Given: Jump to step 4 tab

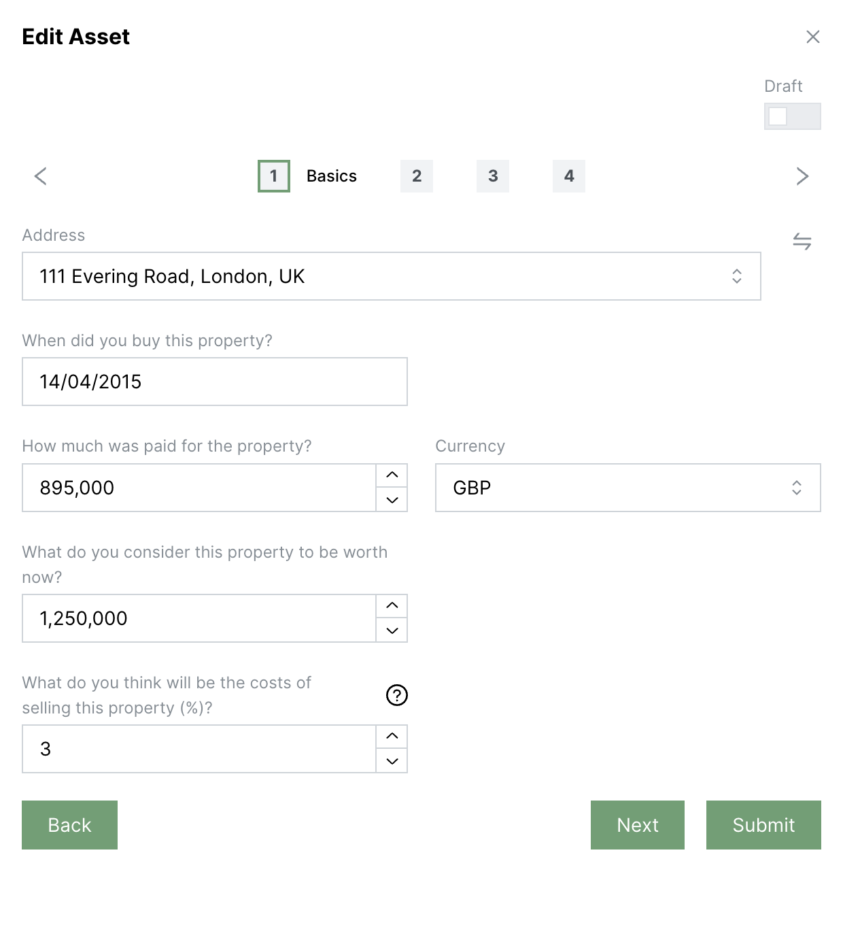Looking at the screenshot, I should (569, 176).
